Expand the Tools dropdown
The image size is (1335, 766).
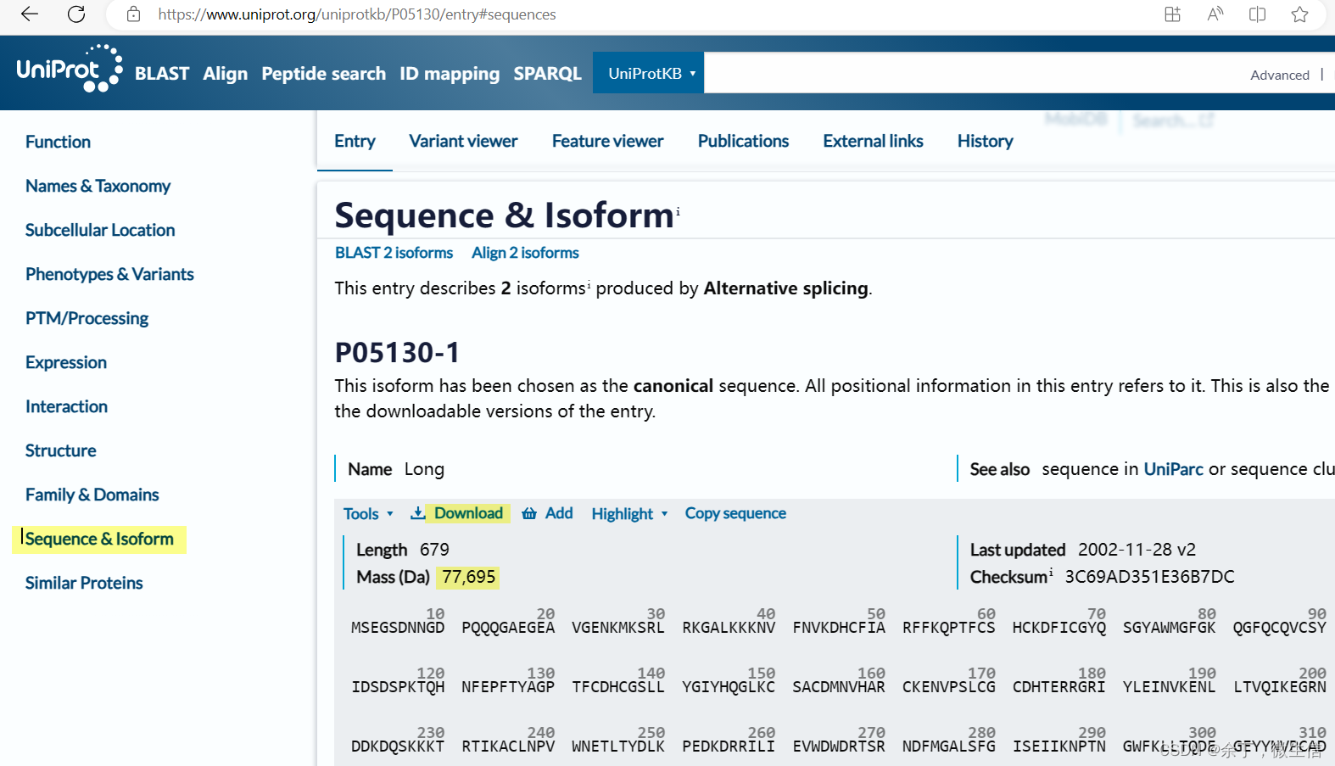point(368,513)
